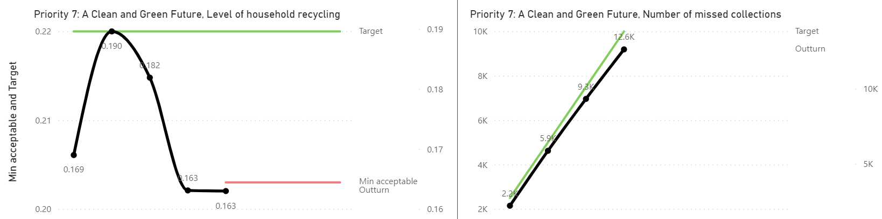
Task: Select the 0.169 outturn data point
Action: (74, 155)
